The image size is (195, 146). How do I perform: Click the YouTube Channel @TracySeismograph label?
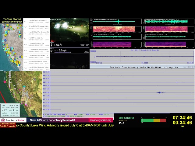tap(12, 20)
